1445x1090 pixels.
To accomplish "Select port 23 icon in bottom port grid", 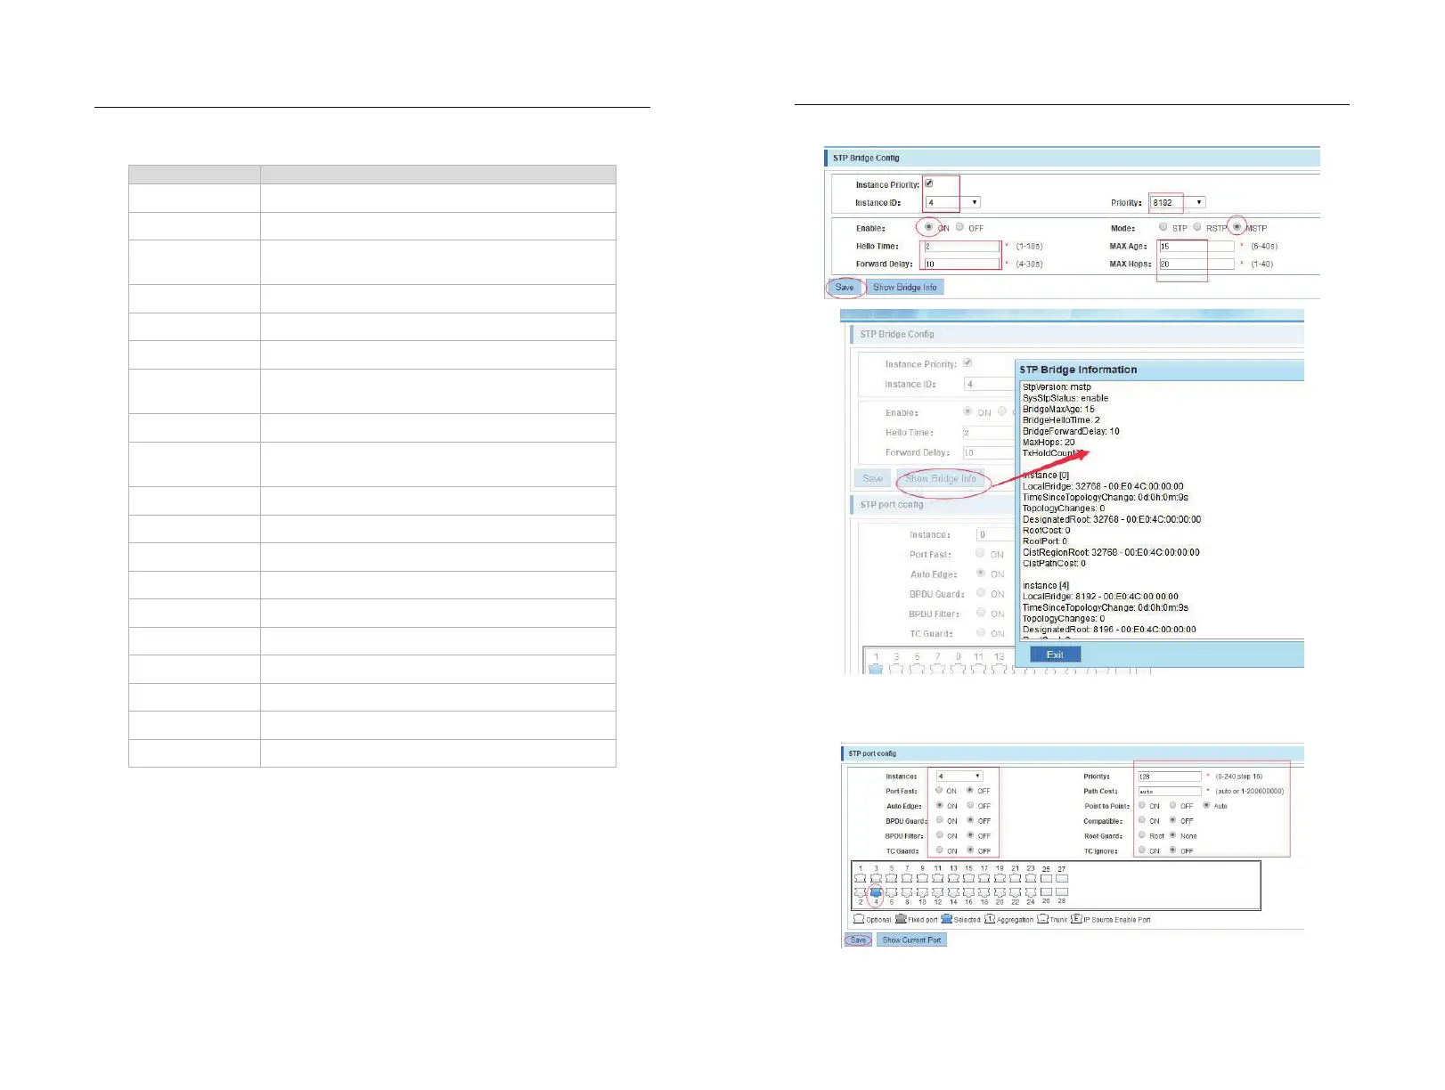I will (1031, 878).
